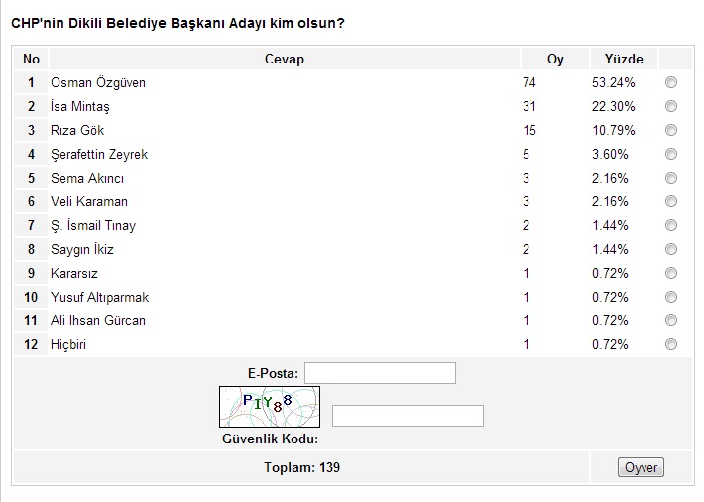This screenshot has height=502, width=704.
Task: Choose Veli Karaman radio button
Action: point(671,201)
